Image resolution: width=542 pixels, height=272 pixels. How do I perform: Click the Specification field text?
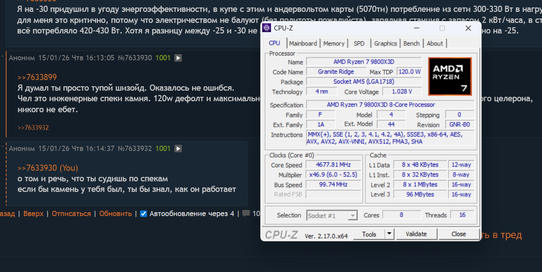[390, 105]
